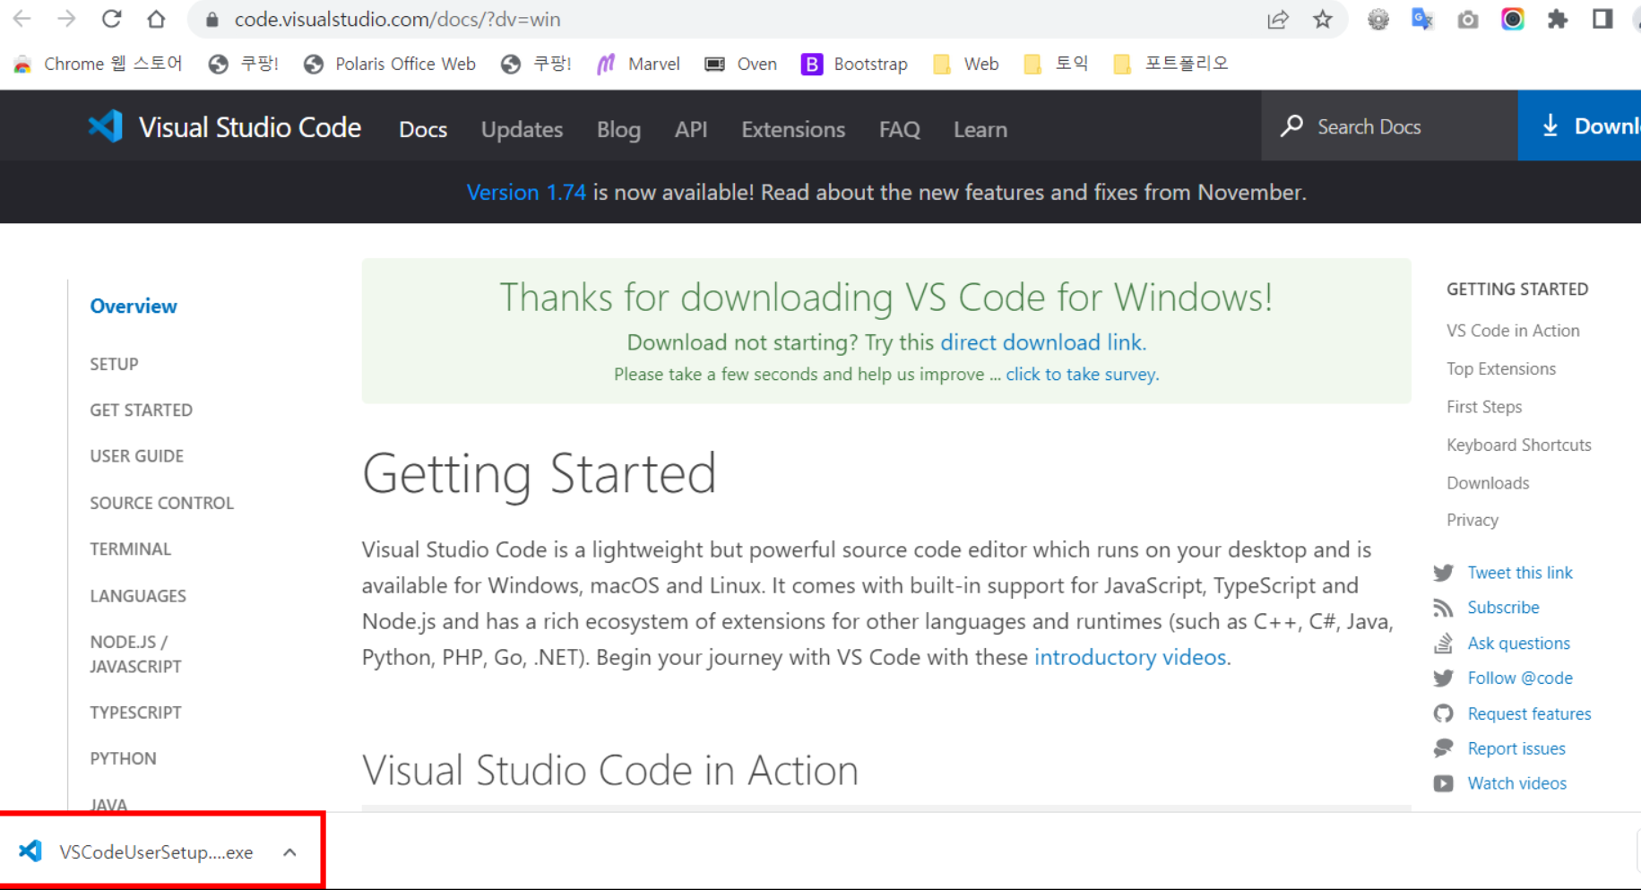The width and height of the screenshot is (1641, 890).
Task: Open the Updates navigation item
Action: point(522,129)
